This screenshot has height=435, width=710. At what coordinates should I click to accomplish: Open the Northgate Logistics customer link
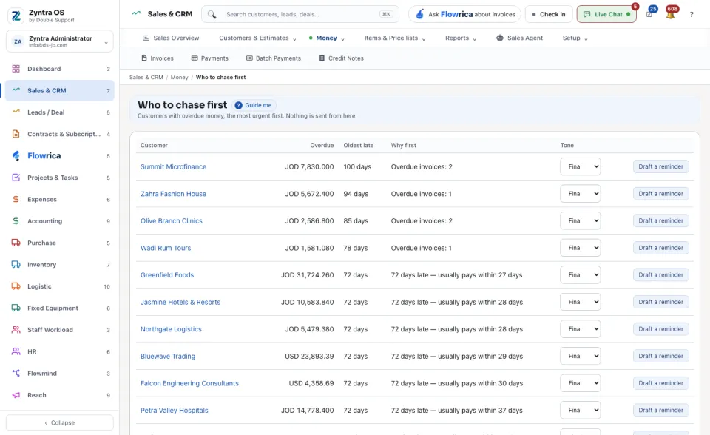point(171,329)
